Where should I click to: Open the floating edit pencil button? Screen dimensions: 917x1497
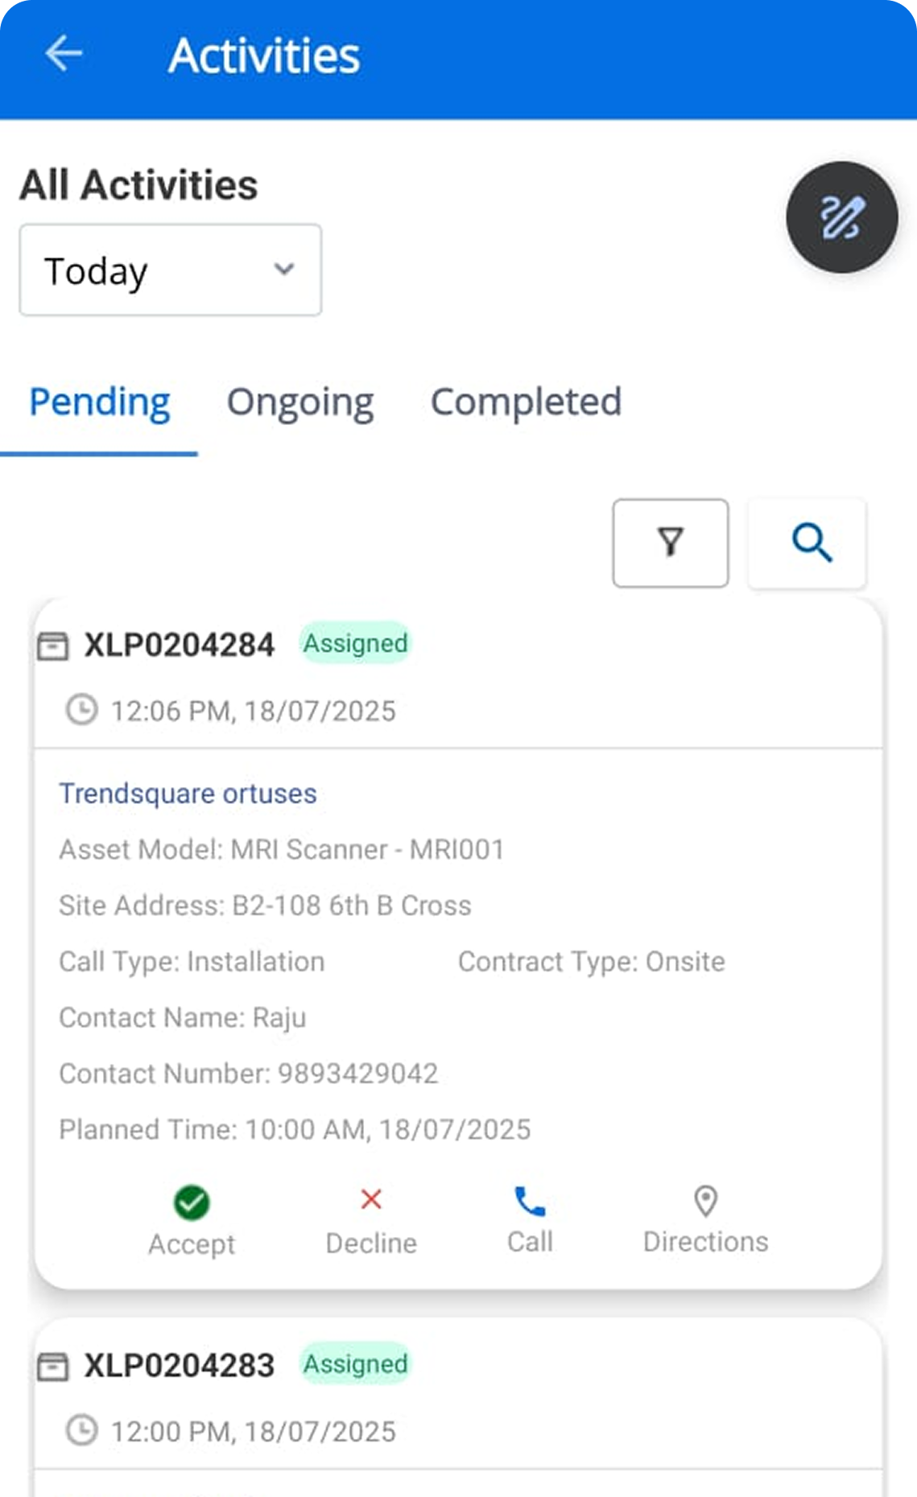[841, 217]
